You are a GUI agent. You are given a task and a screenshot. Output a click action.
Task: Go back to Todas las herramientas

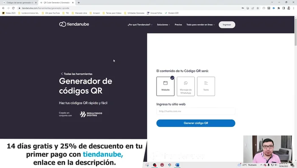tap(76, 74)
